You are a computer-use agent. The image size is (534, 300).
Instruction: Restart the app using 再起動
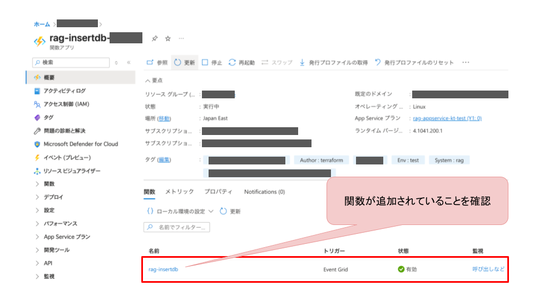tap(242, 63)
